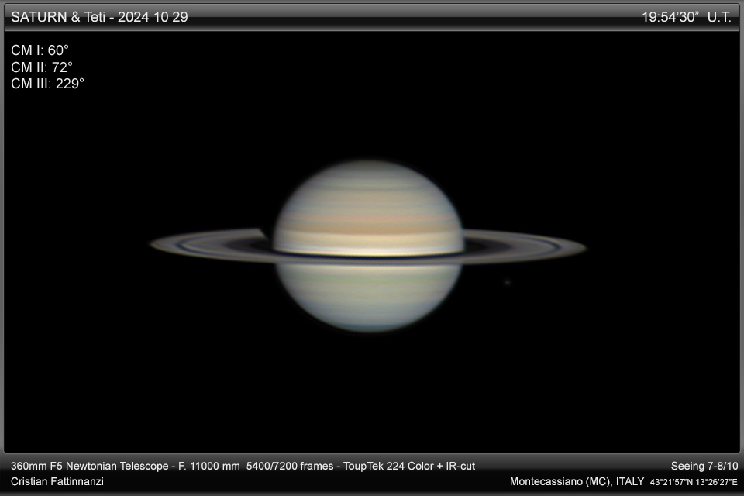This screenshot has height=496, width=744.
Task: Click the "5400/7200 frames" text
Action: [x=289, y=466]
